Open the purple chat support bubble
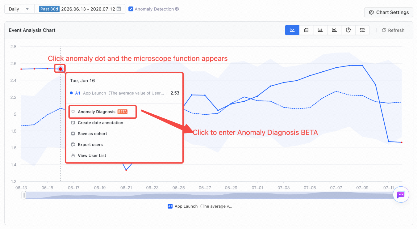Viewport: 417px width, 229px height. coord(401,195)
